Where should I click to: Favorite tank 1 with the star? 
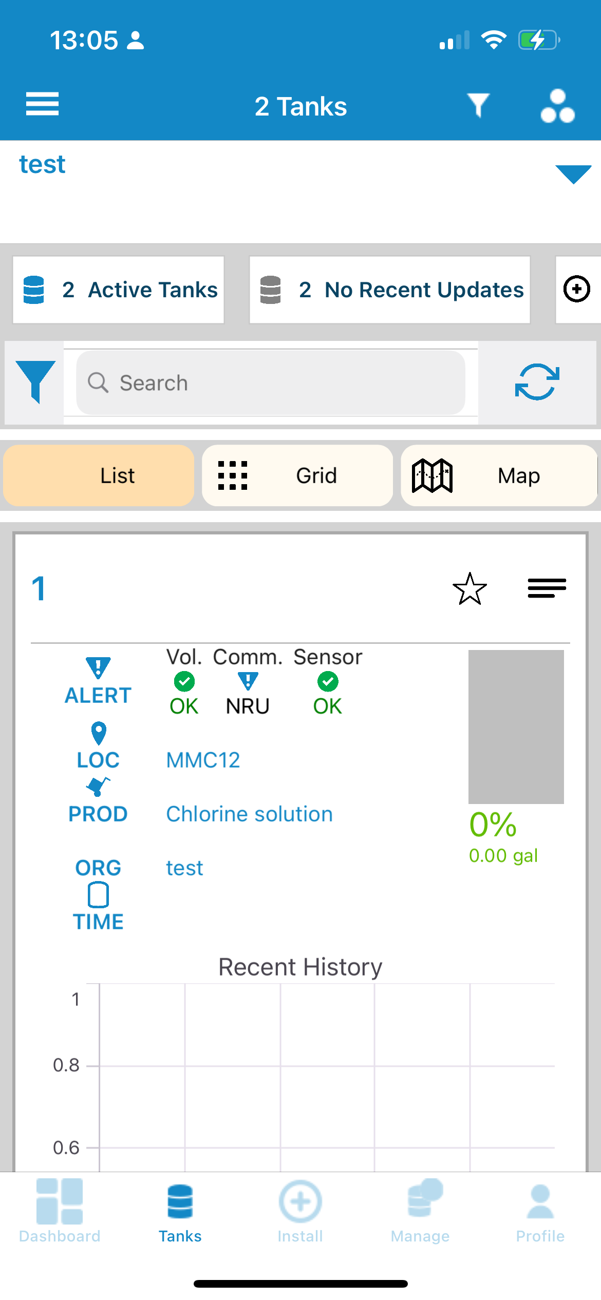coord(469,588)
